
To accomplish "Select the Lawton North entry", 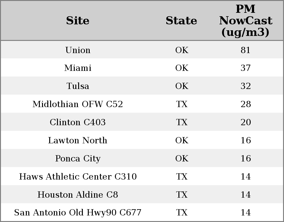I will pos(78,140).
